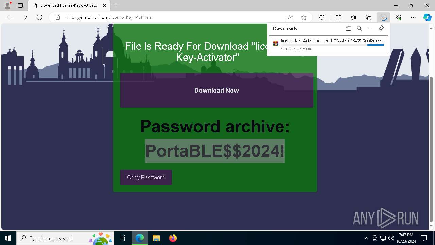Open the Copilot sidebar icon

tap(428, 17)
